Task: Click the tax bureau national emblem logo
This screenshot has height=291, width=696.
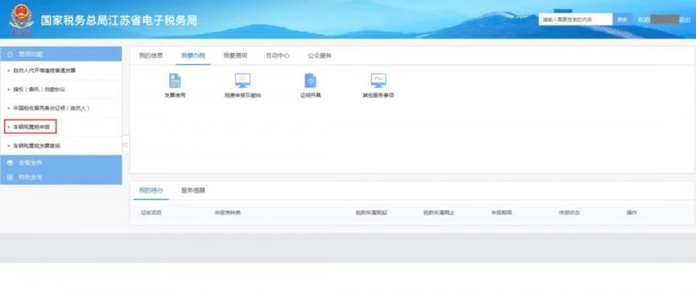Action: pos(22,19)
